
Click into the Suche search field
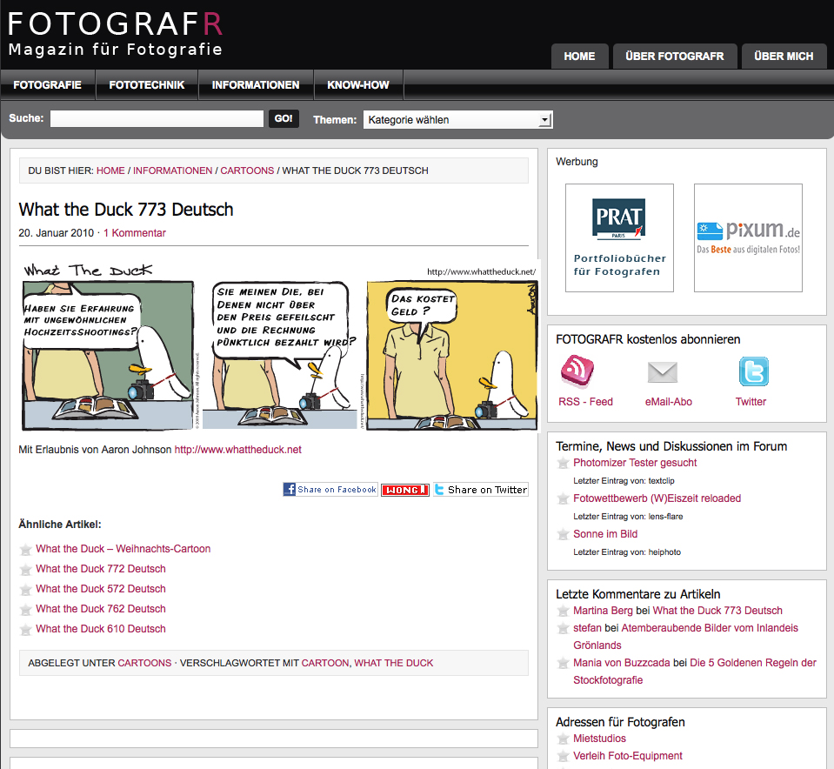tap(157, 118)
